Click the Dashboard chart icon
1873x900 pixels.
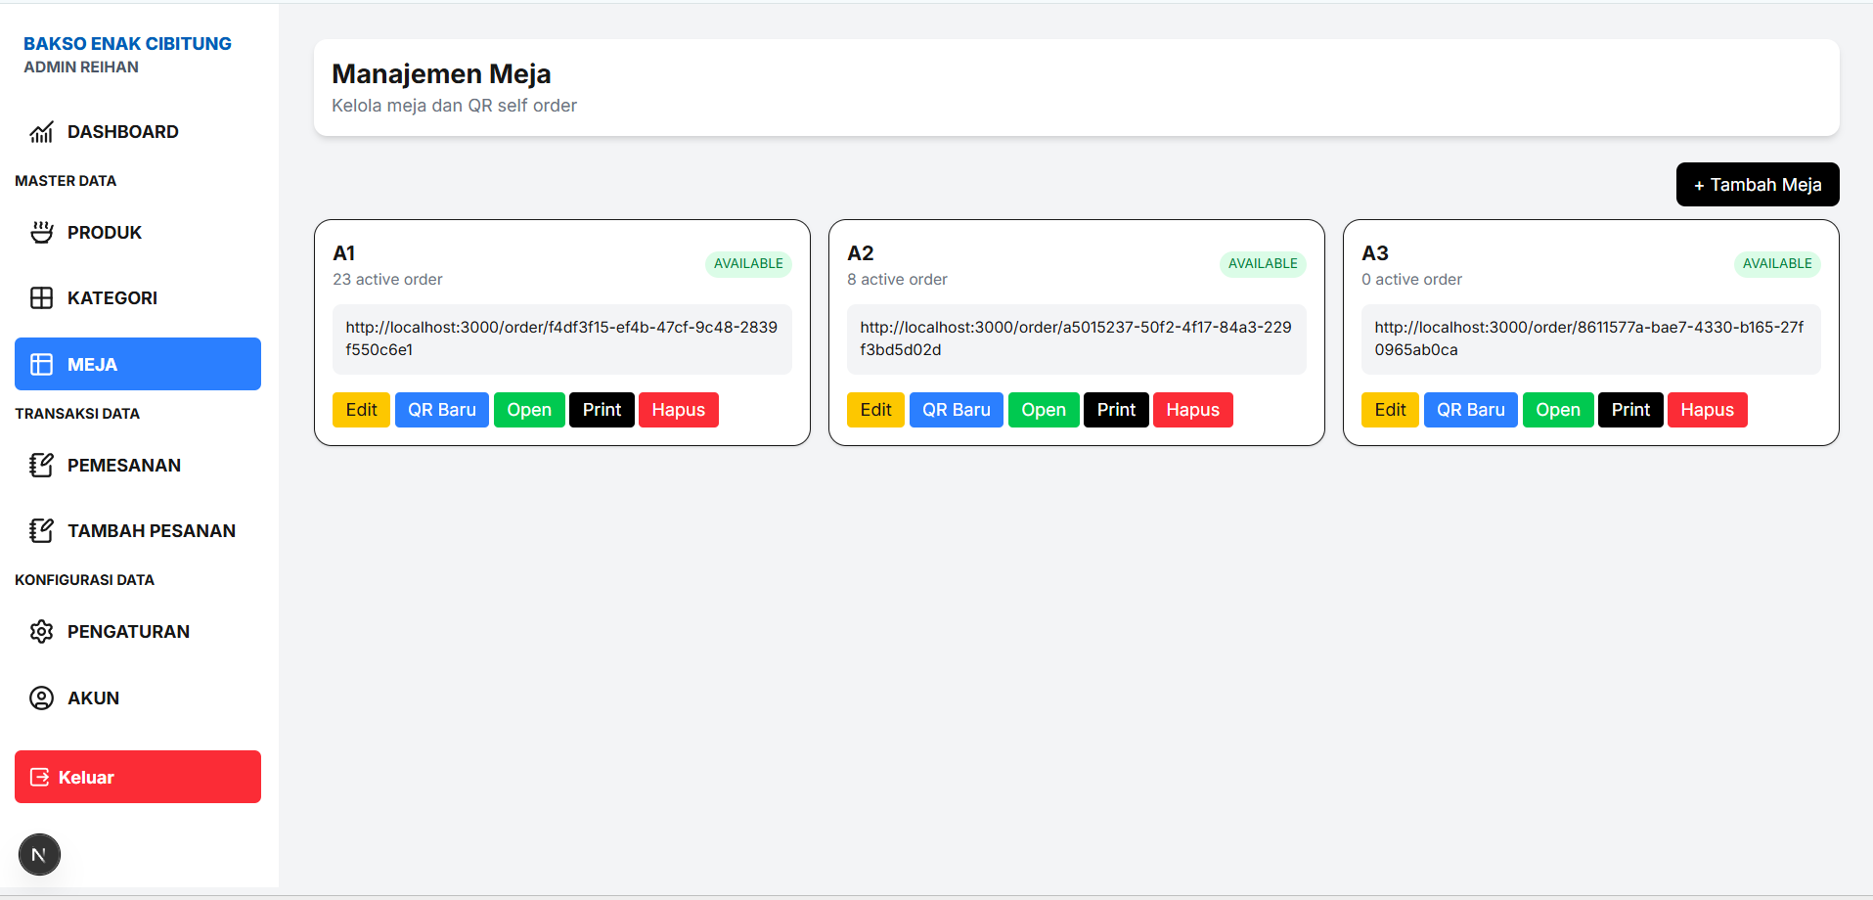41,132
